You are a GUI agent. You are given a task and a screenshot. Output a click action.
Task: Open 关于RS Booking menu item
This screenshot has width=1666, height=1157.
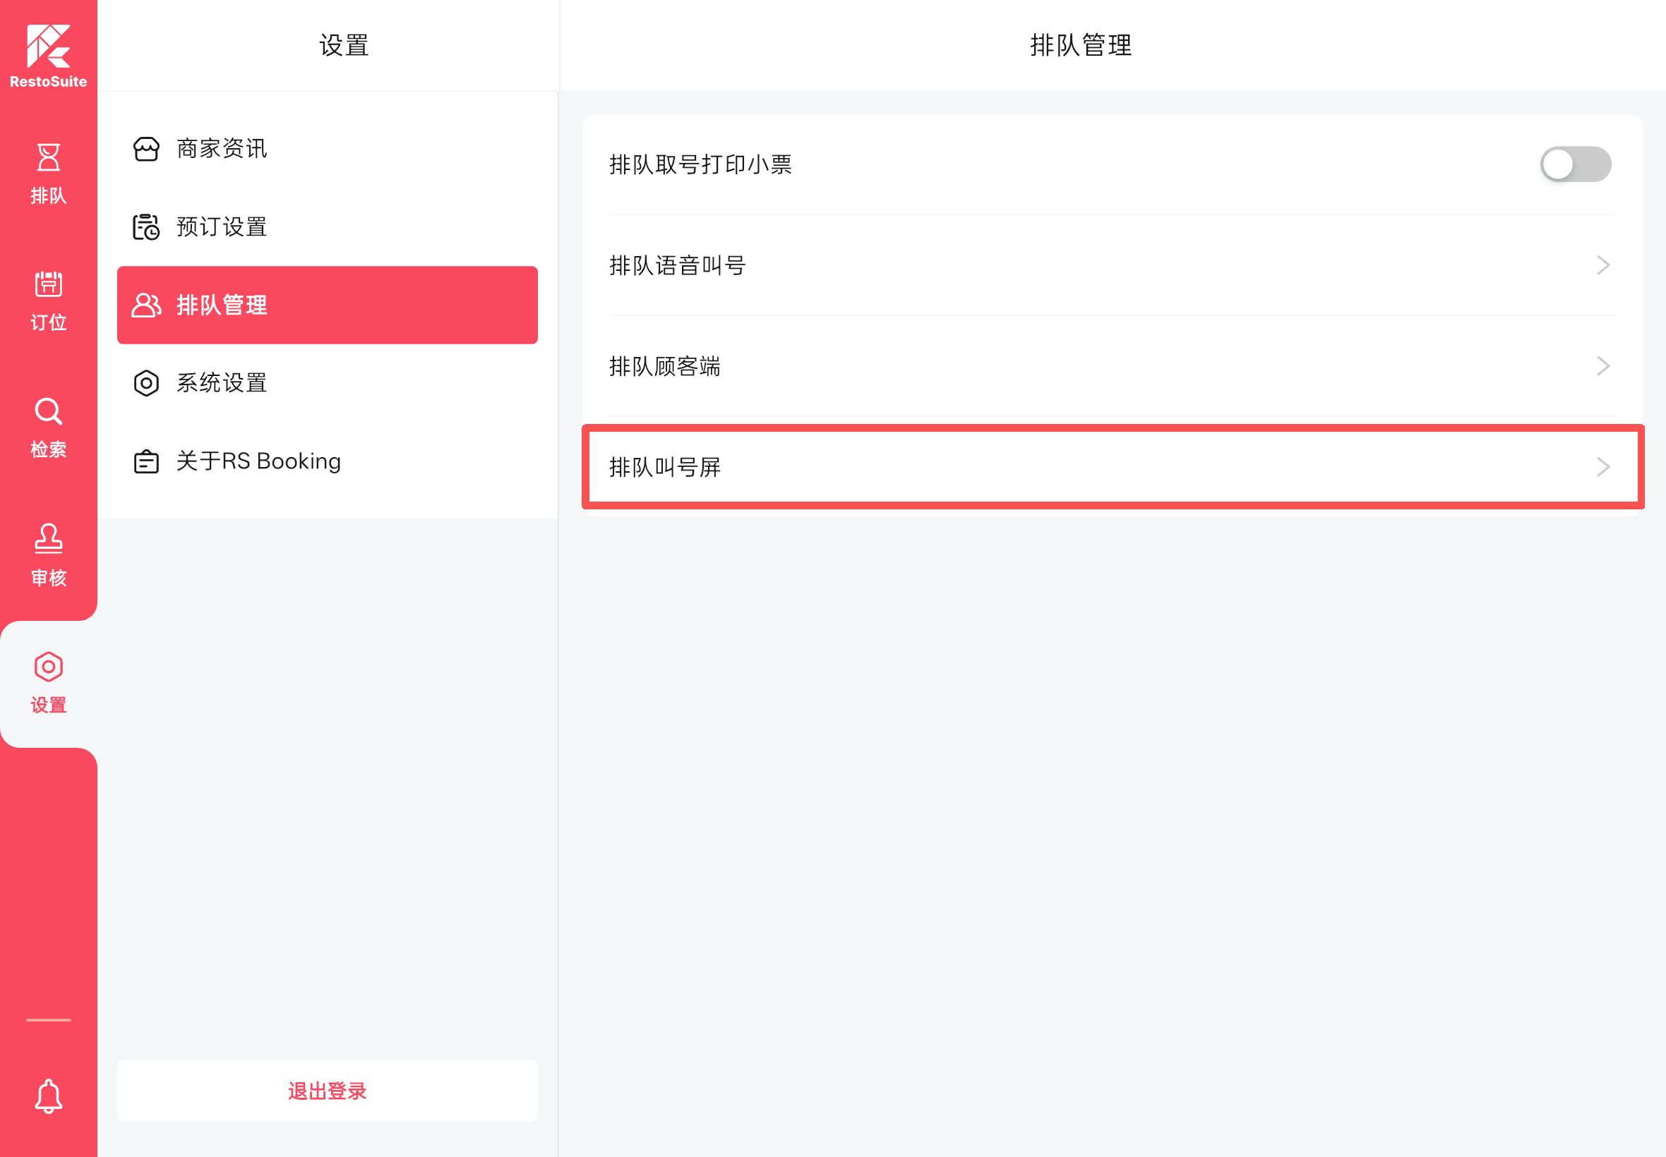pyautogui.click(x=327, y=461)
